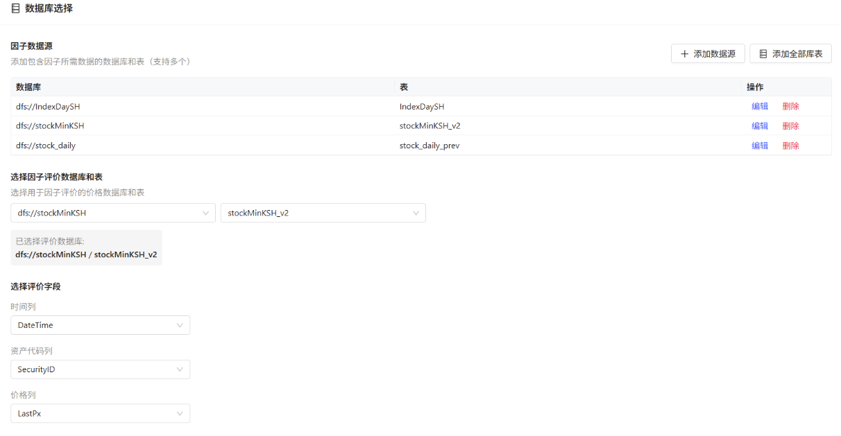
Task: Click the 表 column header
Action: point(403,87)
